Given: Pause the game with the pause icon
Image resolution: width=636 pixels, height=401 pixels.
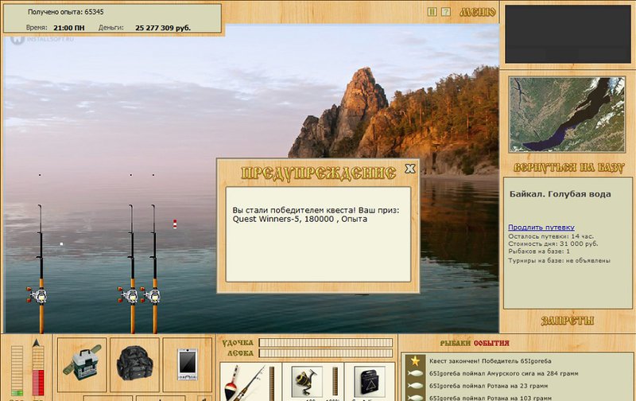Looking at the screenshot, I should (432, 12).
